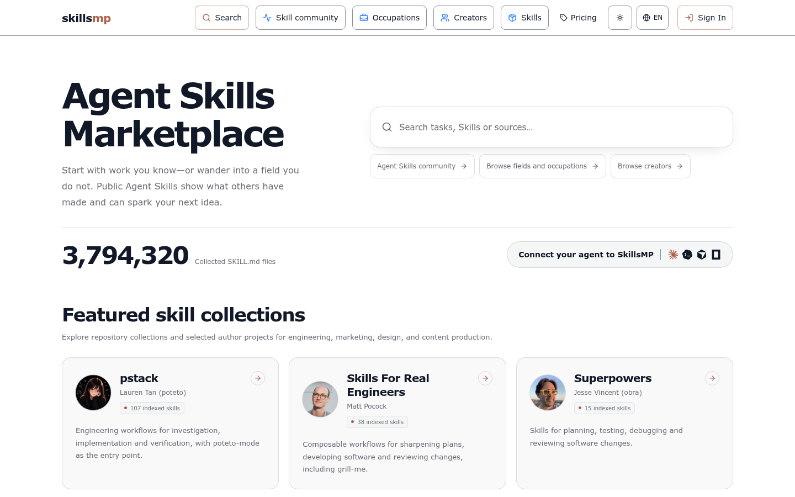Click author name Matt Pocock

[x=367, y=406]
